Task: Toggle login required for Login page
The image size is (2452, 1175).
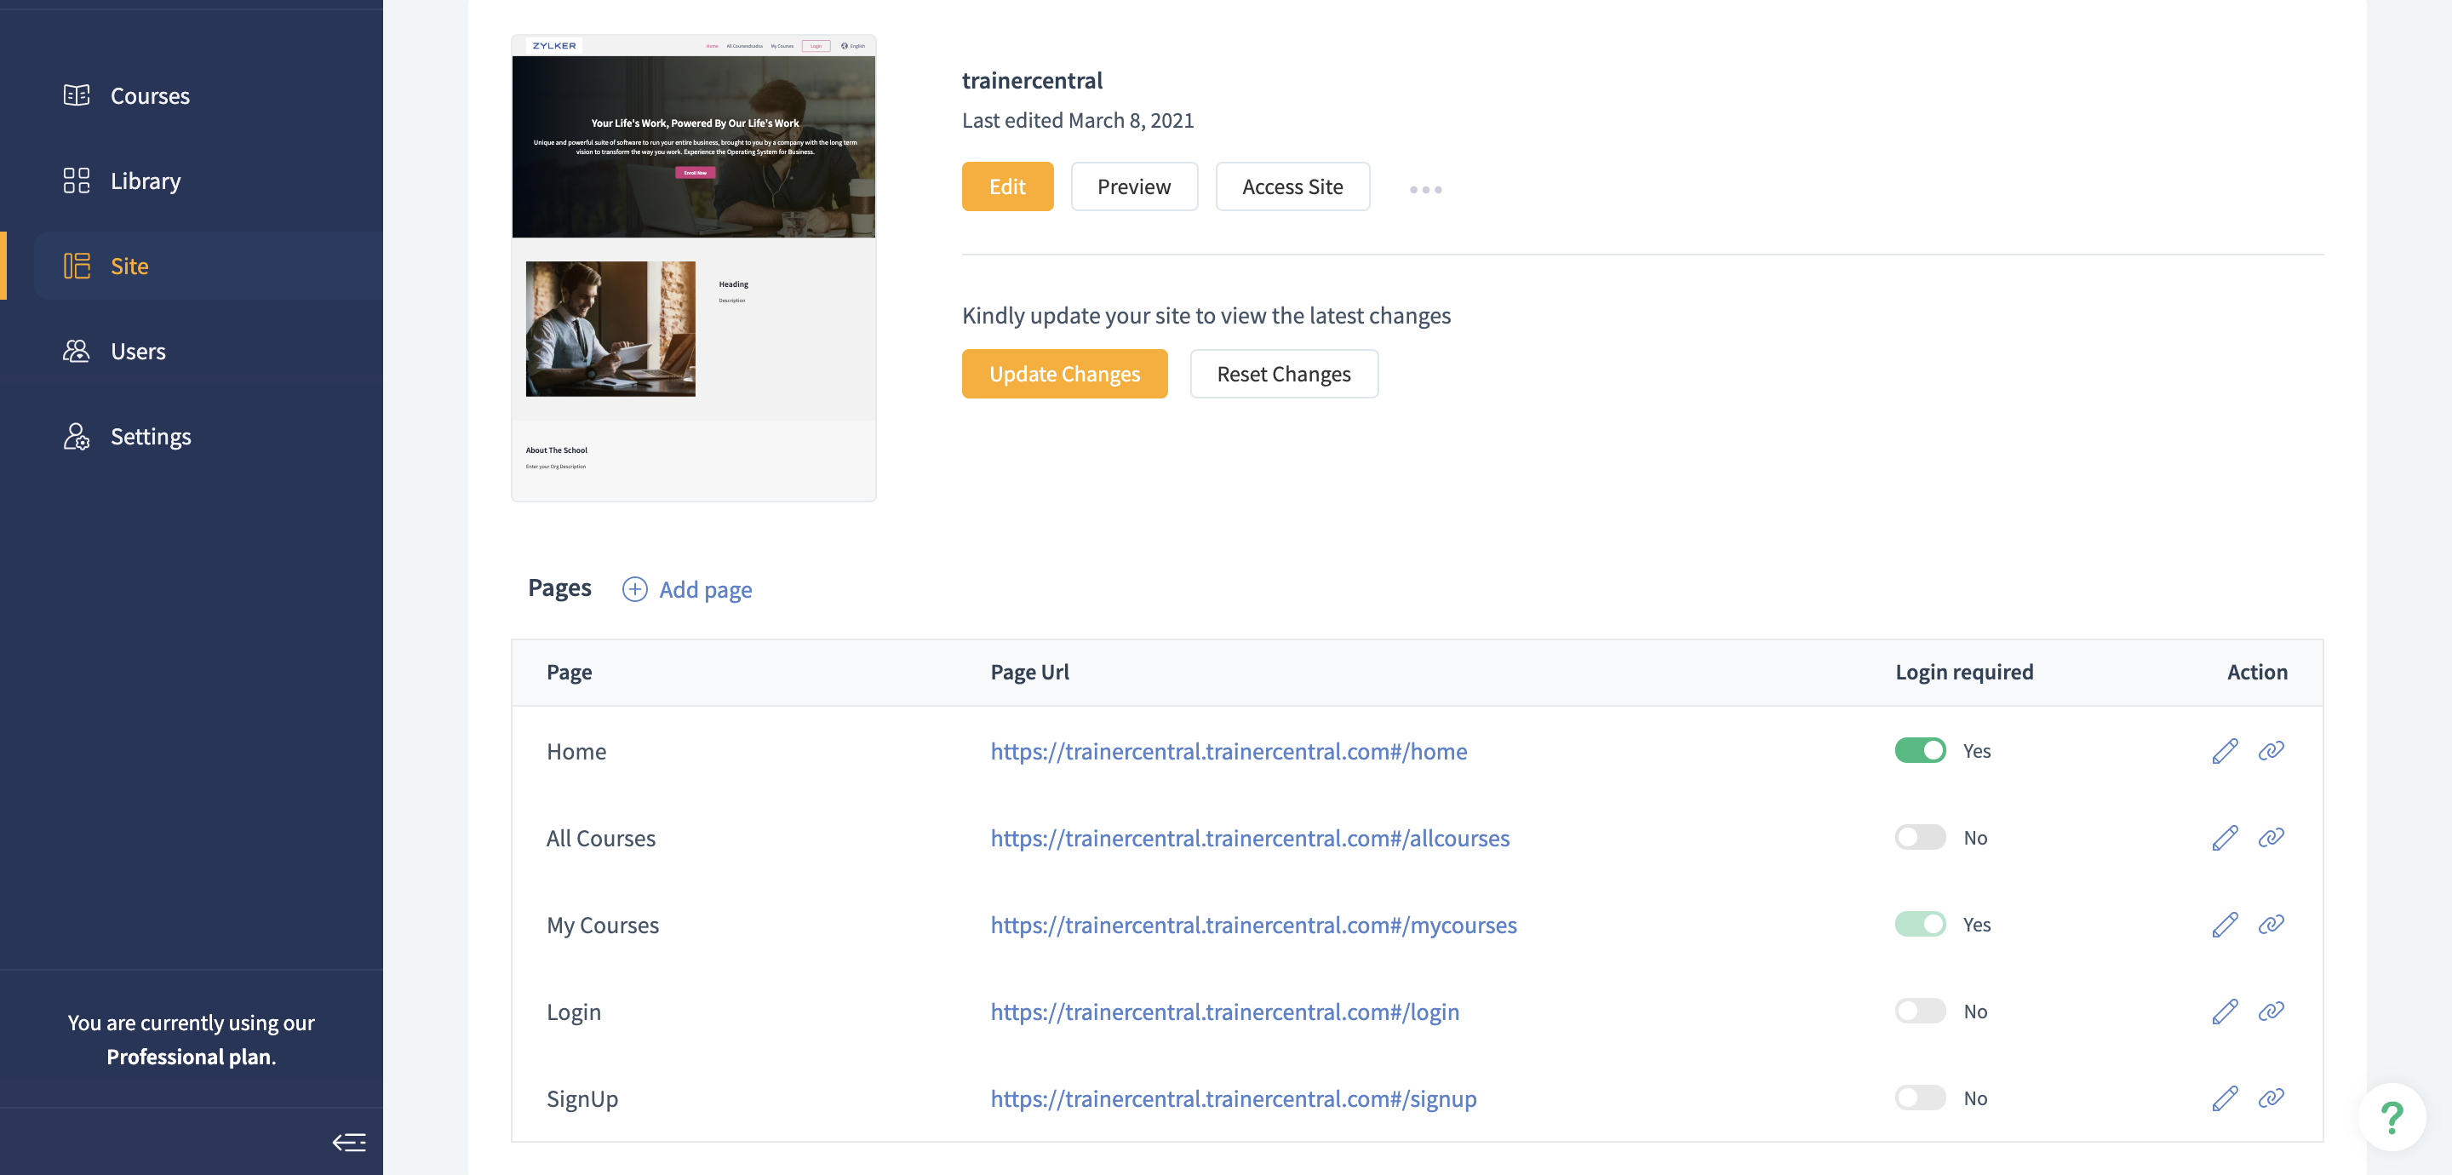Action: 1920,1012
